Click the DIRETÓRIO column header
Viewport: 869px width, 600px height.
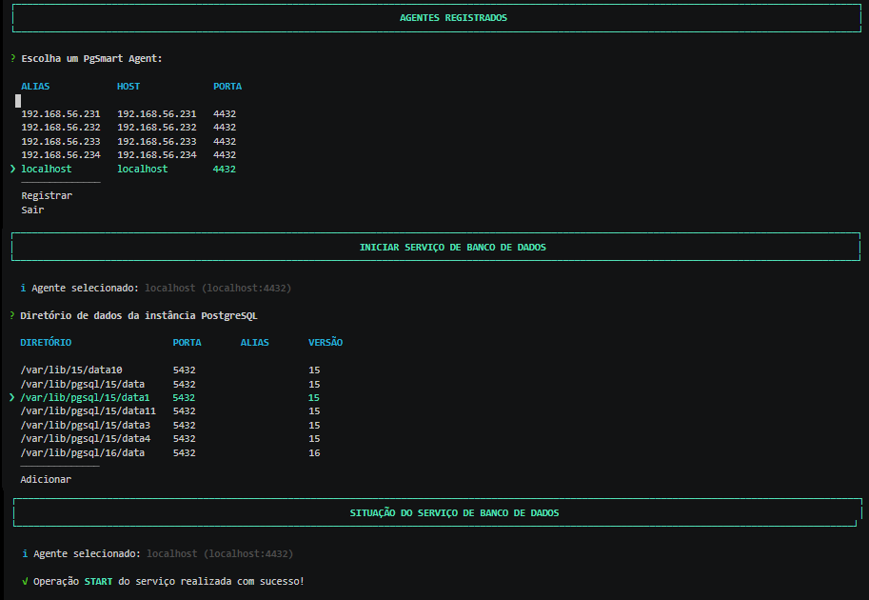(x=46, y=343)
